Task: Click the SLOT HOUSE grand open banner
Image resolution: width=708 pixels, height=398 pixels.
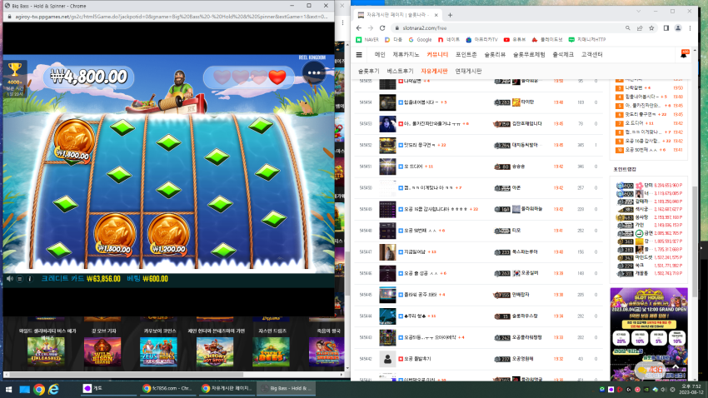Action: pos(649,334)
